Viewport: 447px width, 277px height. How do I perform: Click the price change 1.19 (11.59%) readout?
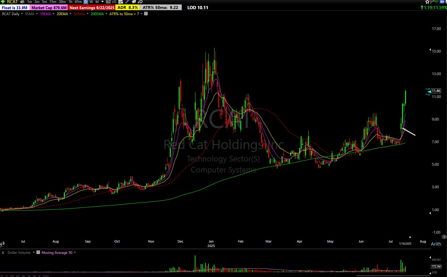pos(434,7)
